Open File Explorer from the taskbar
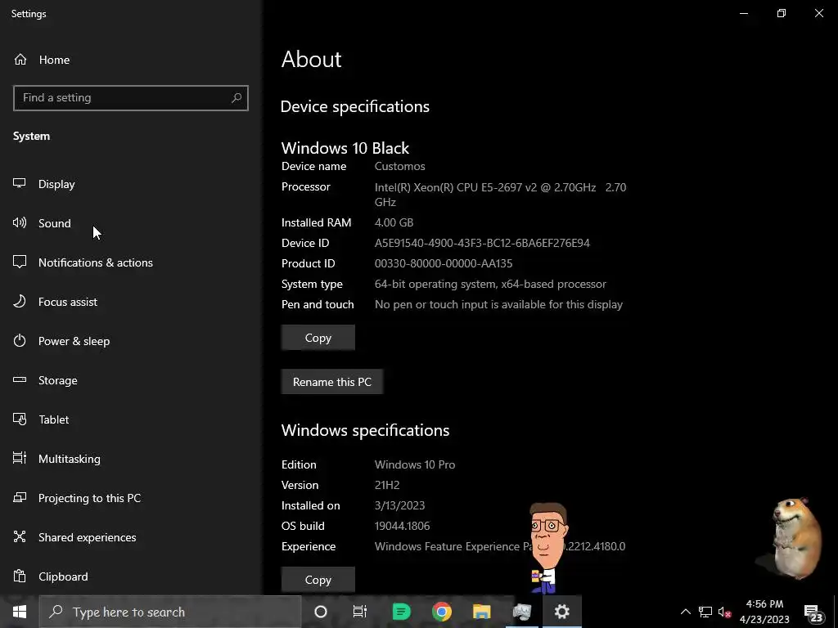The width and height of the screenshot is (838, 628). point(481,612)
